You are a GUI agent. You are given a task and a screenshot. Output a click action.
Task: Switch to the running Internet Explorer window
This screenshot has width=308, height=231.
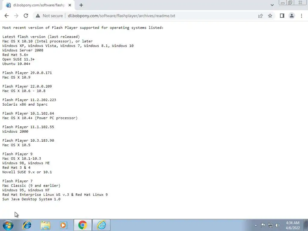101,225
